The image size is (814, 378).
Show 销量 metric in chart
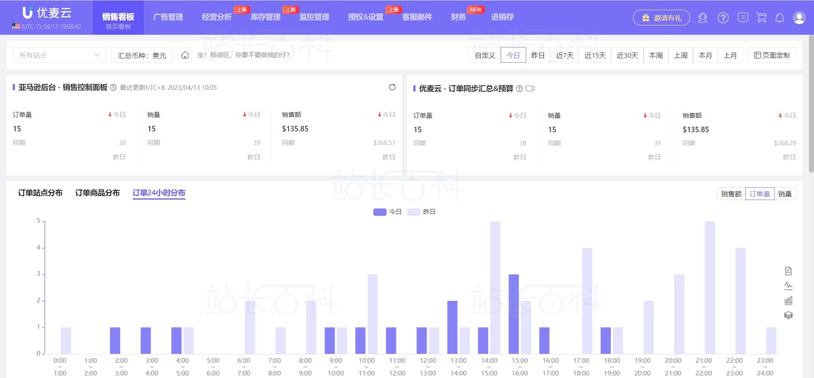point(785,194)
